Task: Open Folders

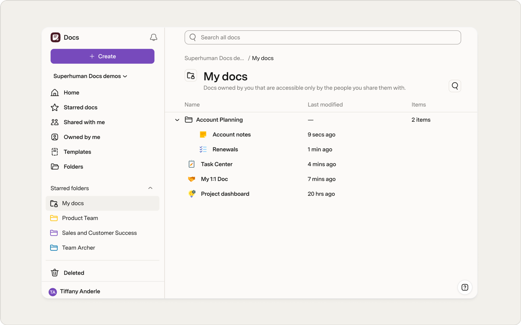Action: (73, 167)
